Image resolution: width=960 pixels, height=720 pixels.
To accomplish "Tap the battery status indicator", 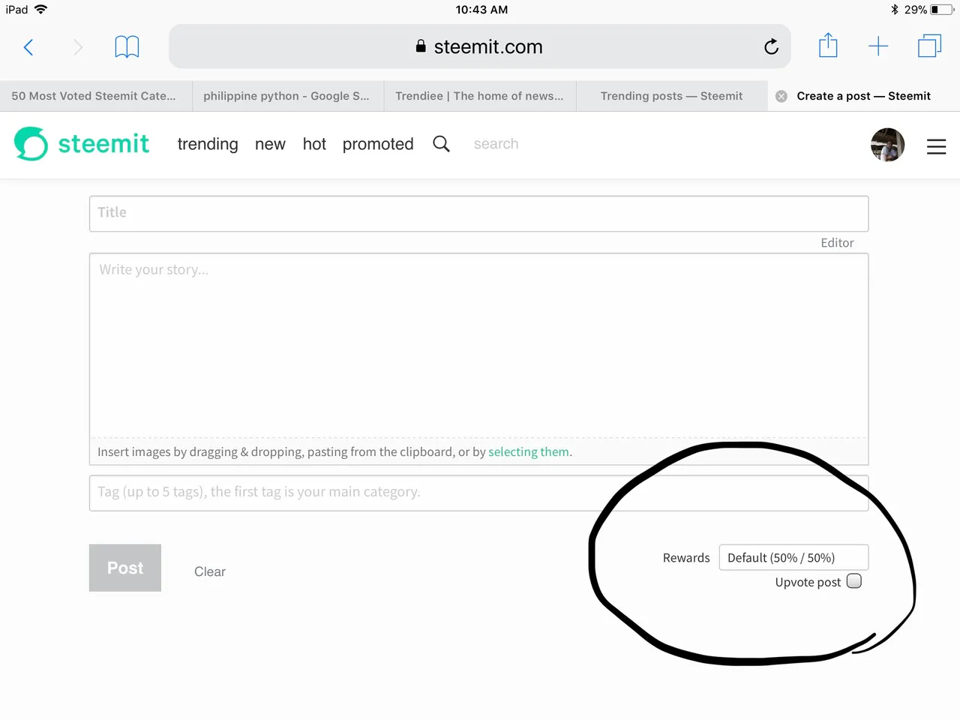I will [942, 10].
